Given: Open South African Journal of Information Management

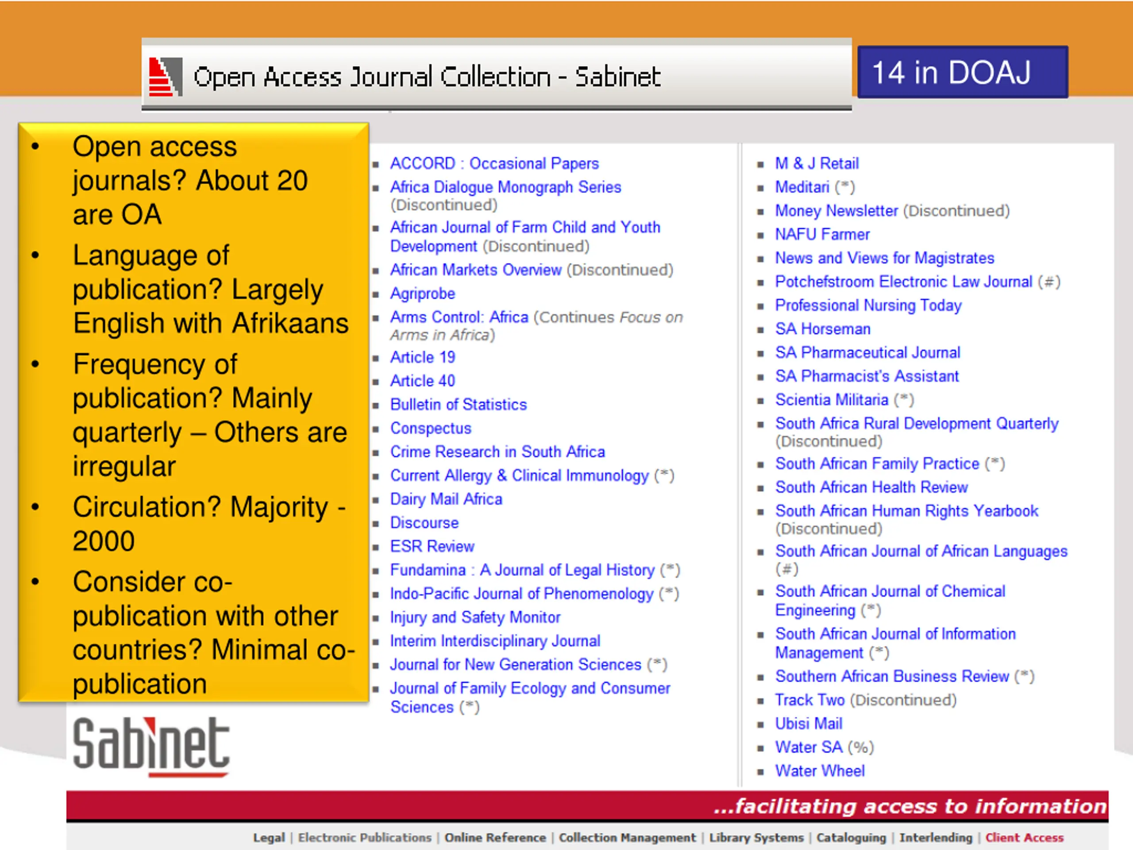Looking at the screenshot, I should coord(895,643).
